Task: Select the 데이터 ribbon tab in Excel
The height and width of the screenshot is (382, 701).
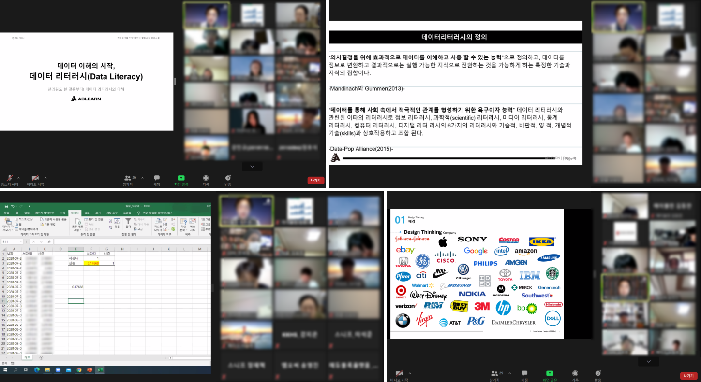Action: coord(75,213)
